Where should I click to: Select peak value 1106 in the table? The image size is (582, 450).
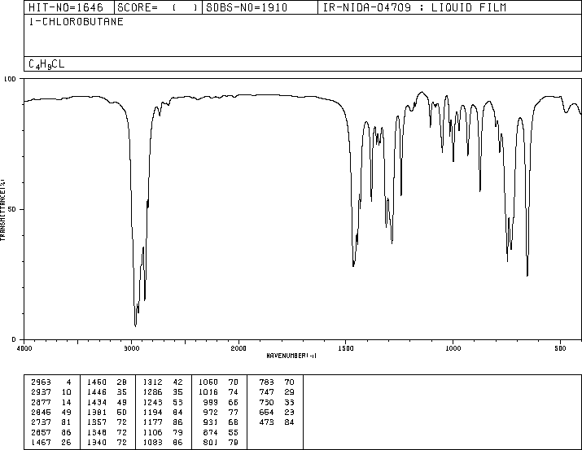(152, 432)
